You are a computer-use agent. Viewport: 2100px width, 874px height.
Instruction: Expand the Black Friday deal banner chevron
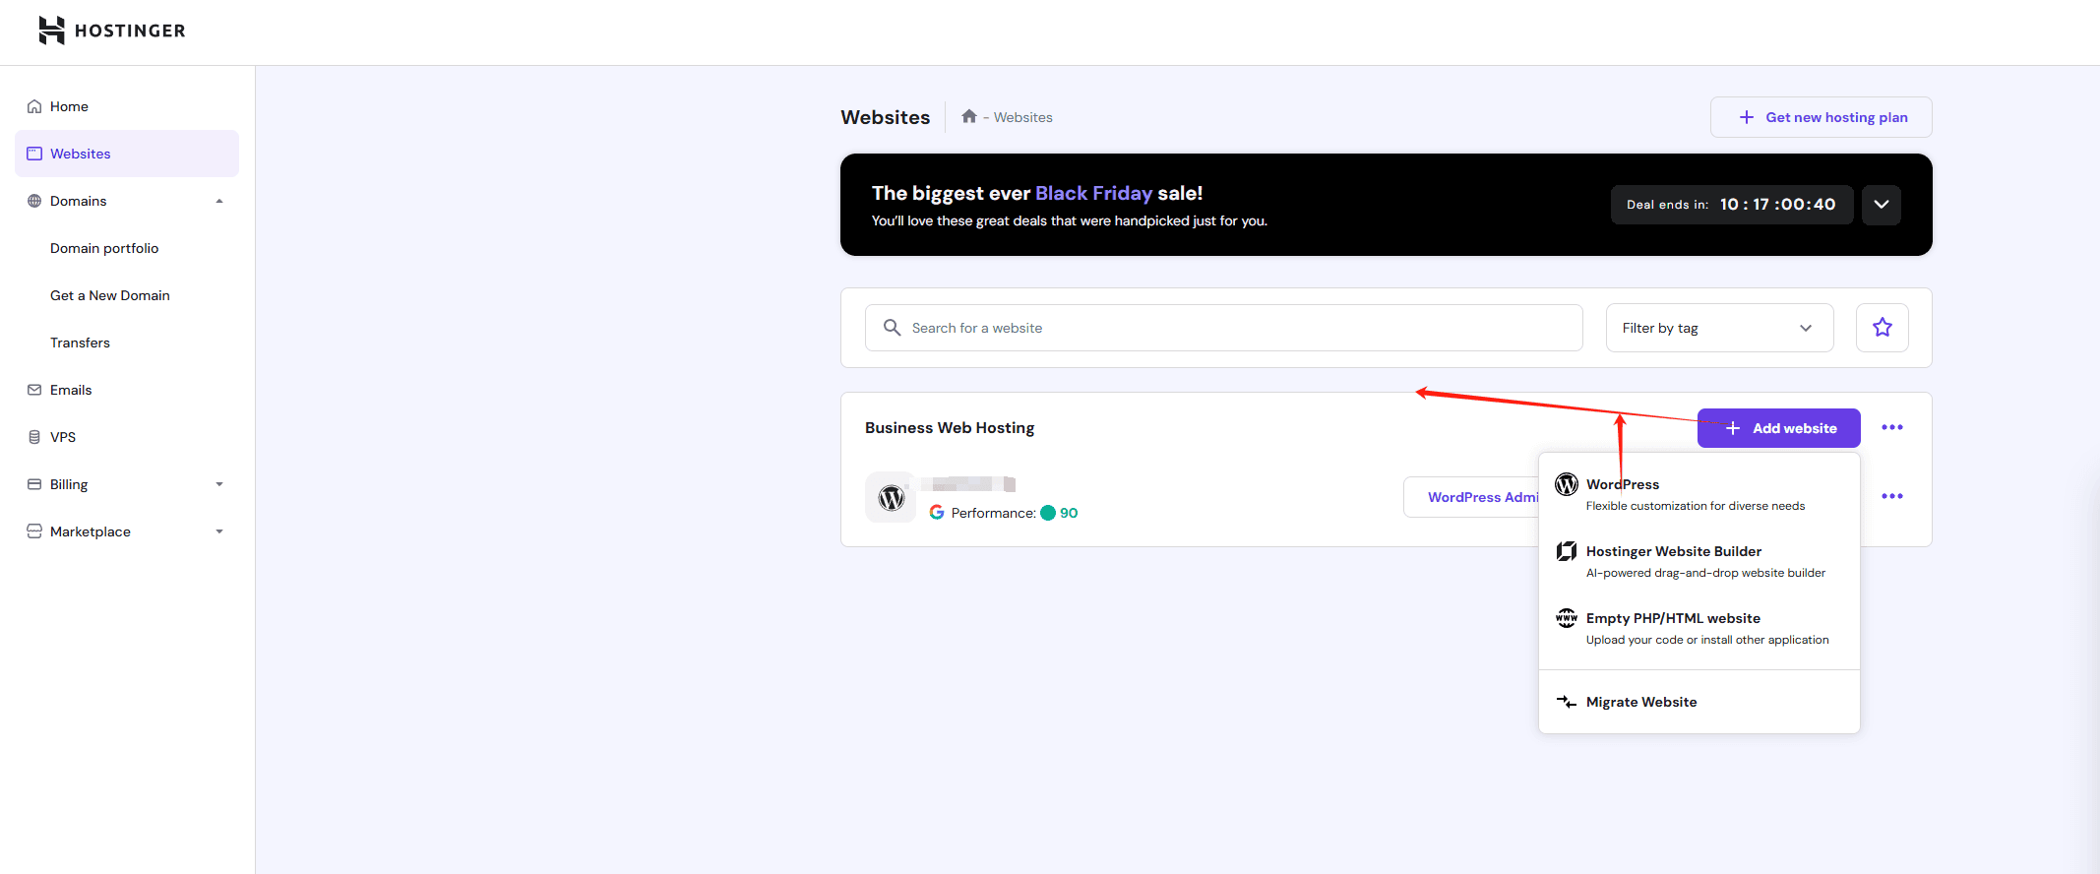tap(1882, 205)
